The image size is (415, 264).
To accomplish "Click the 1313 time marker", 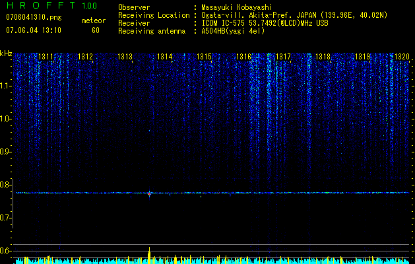I will (x=125, y=56).
